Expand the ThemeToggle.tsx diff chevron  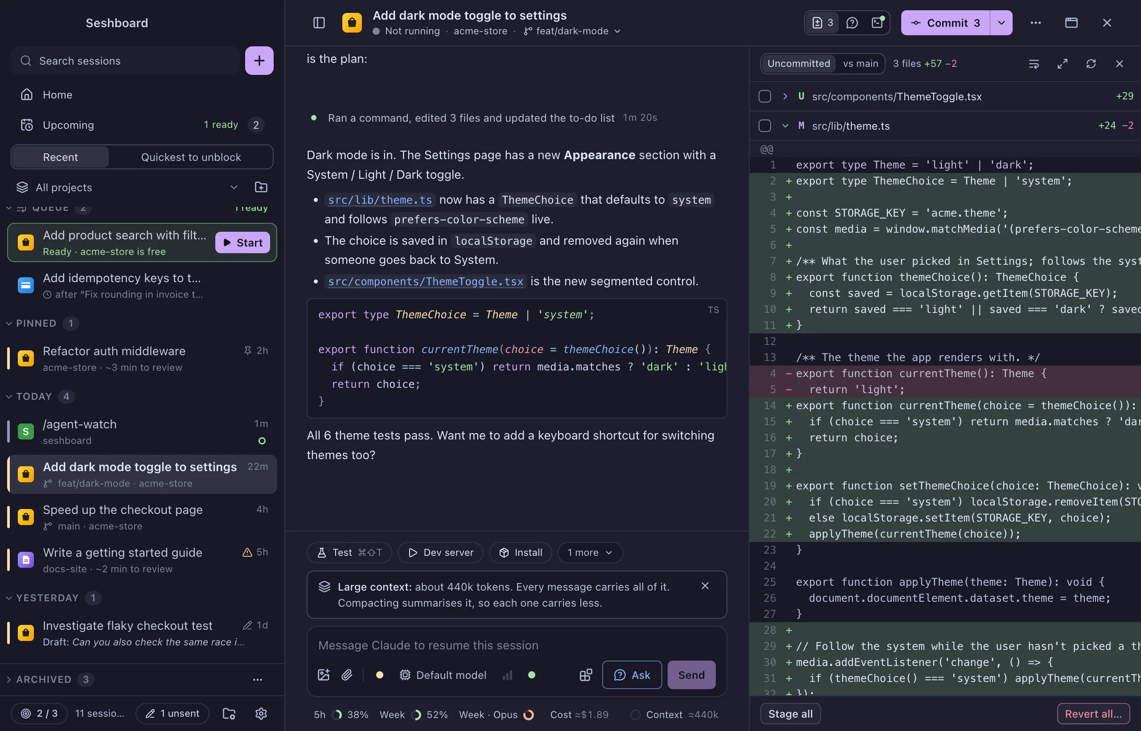click(x=785, y=96)
